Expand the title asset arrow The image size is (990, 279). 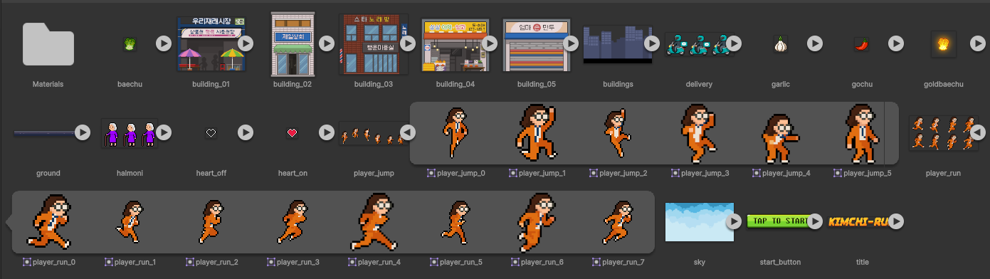click(x=896, y=221)
